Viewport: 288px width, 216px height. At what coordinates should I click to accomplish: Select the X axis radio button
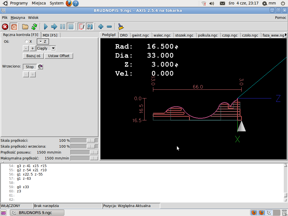[26, 42]
